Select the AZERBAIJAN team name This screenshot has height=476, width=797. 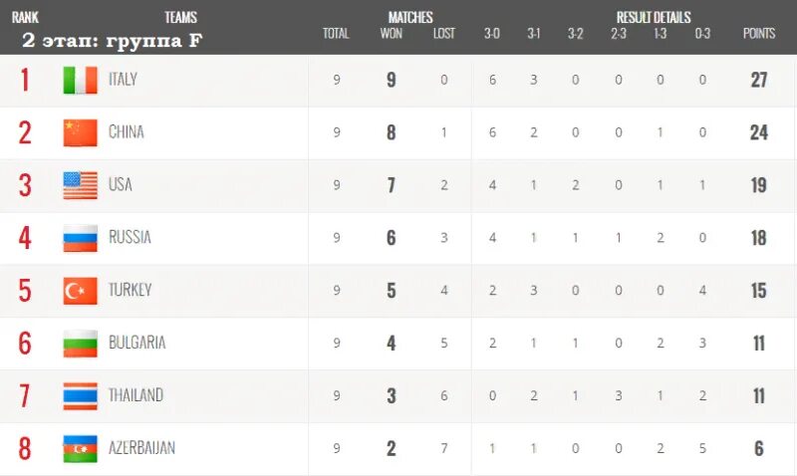(141, 449)
